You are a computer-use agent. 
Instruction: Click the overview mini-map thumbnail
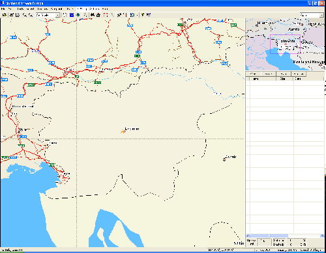tap(285, 44)
